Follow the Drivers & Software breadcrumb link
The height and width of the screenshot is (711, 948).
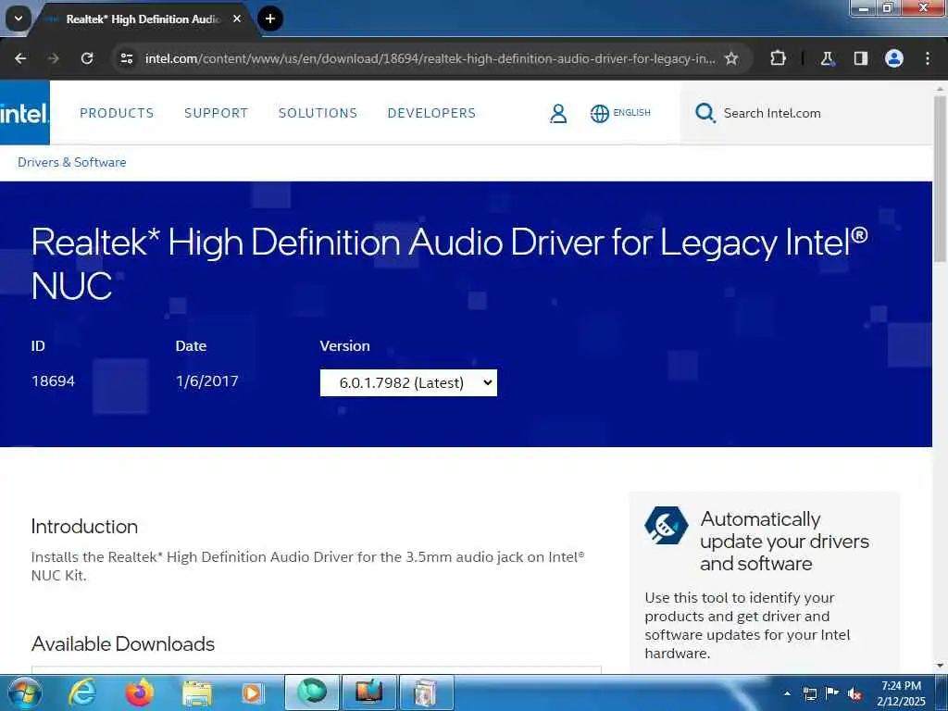click(x=72, y=162)
